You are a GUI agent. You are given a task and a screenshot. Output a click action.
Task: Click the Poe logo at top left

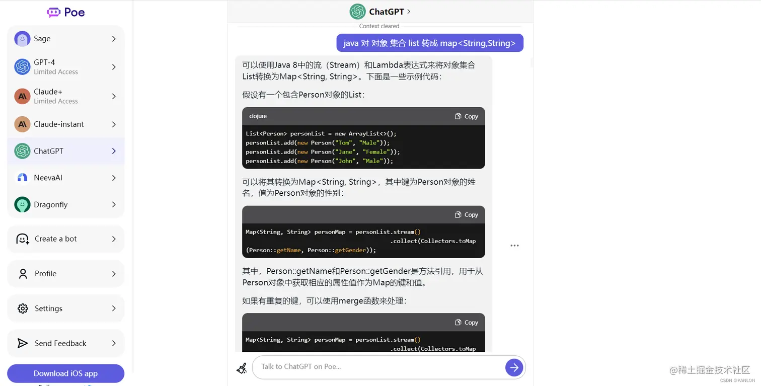(65, 12)
